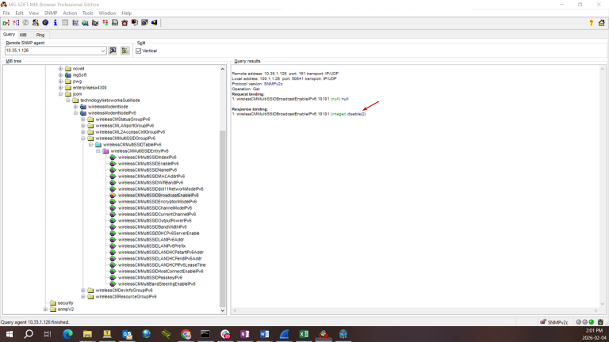Screen dimensions: 609x342
Task: Click the yellow-blue last toolbar icon
Action: click(155, 23)
